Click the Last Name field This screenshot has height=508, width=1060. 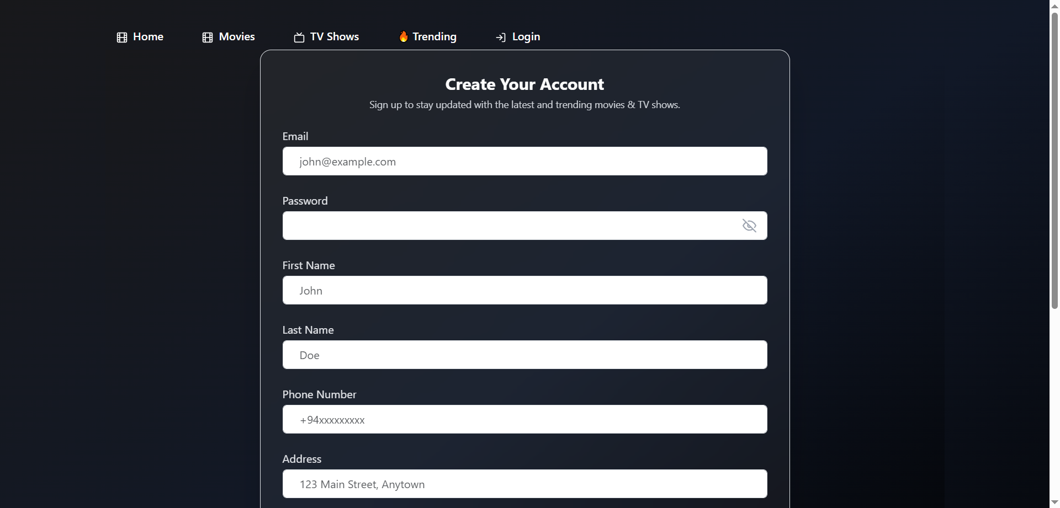coord(524,355)
